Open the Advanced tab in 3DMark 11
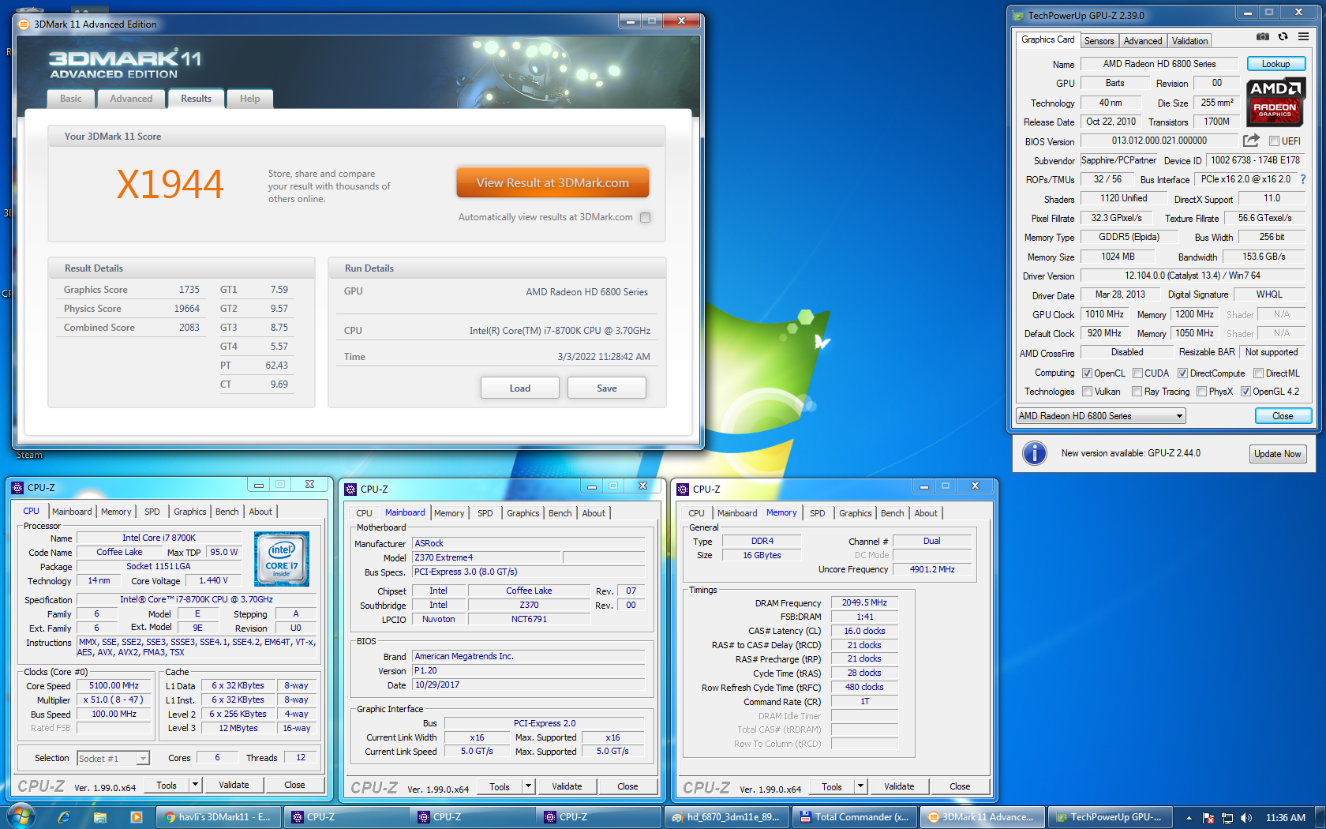The width and height of the screenshot is (1326, 829). (131, 99)
